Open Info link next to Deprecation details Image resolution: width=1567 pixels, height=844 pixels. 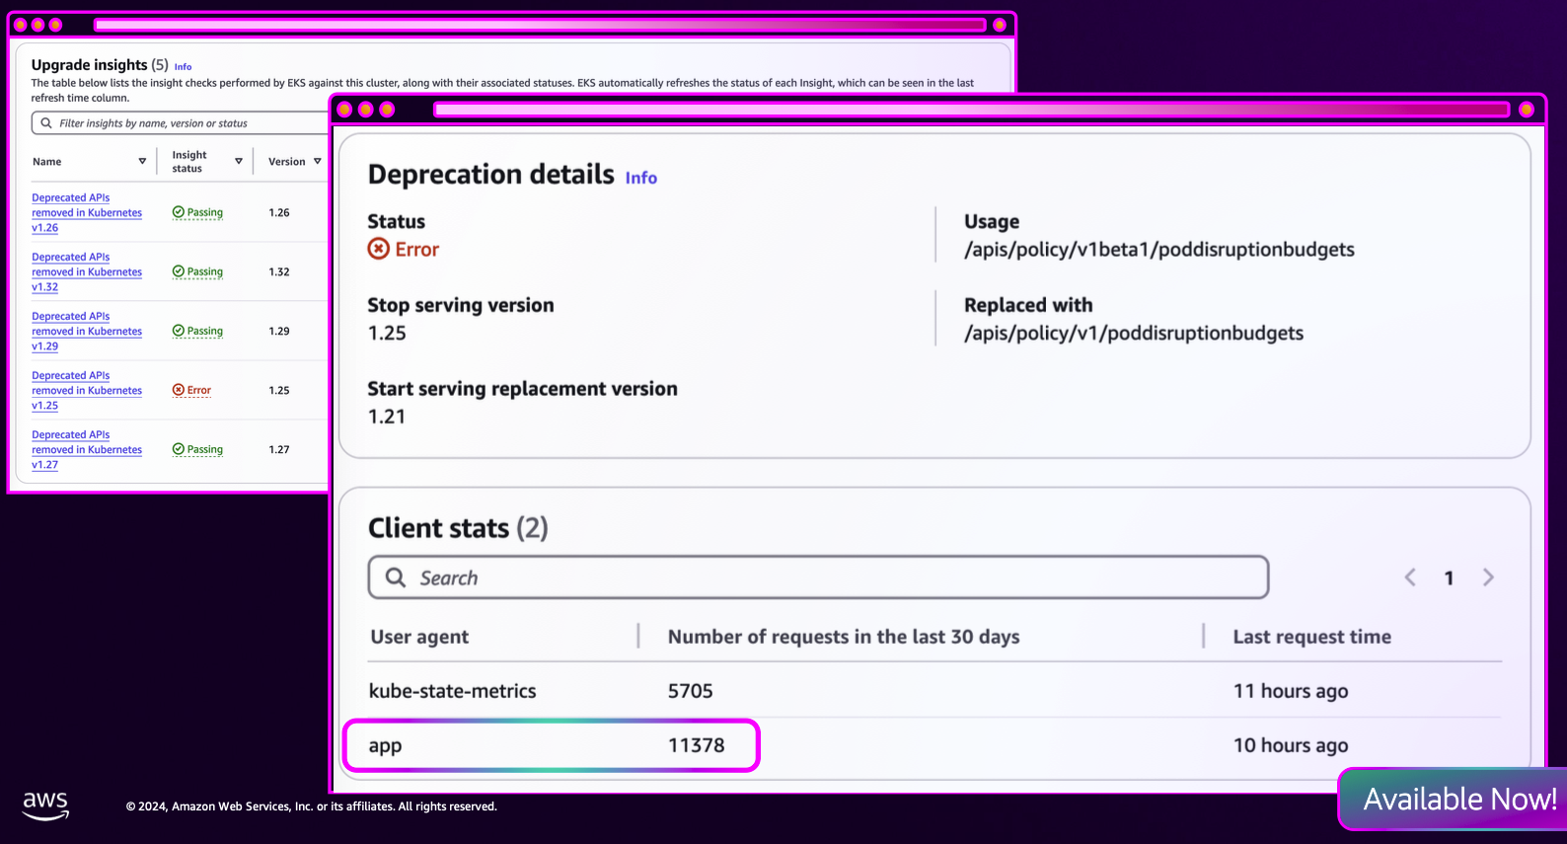pos(641,178)
